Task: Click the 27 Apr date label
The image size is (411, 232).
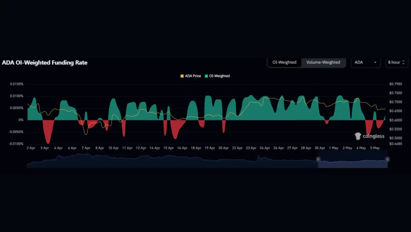Action: 292,148
